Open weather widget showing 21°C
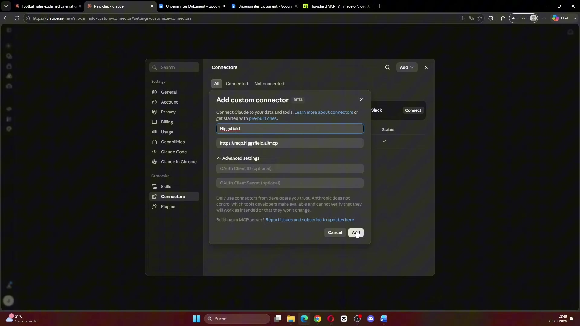This screenshot has width=580, height=326. pyautogui.click(x=22, y=319)
